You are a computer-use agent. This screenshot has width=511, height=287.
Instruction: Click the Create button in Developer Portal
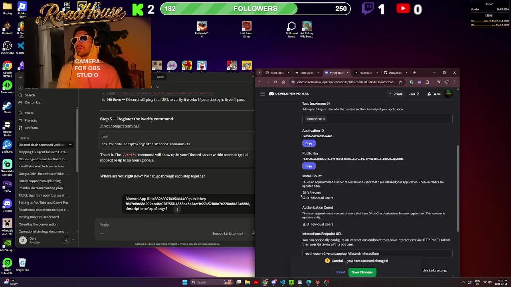(396, 94)
